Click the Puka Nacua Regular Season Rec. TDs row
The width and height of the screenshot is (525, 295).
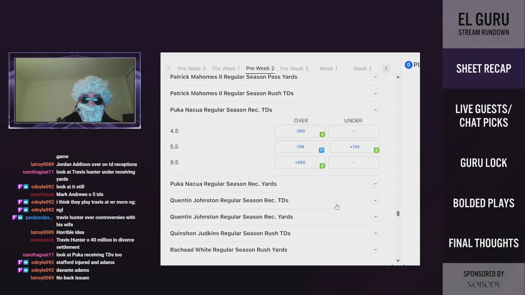274,110
